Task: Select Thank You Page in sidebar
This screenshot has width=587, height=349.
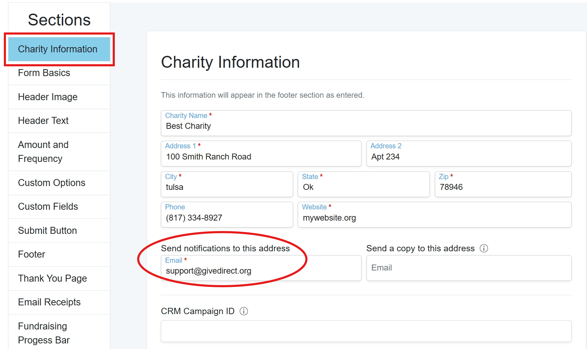Action: (59, 279)
